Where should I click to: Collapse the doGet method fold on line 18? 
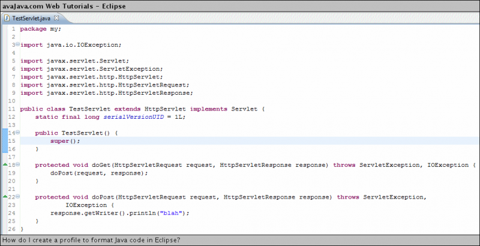point(18,164)
